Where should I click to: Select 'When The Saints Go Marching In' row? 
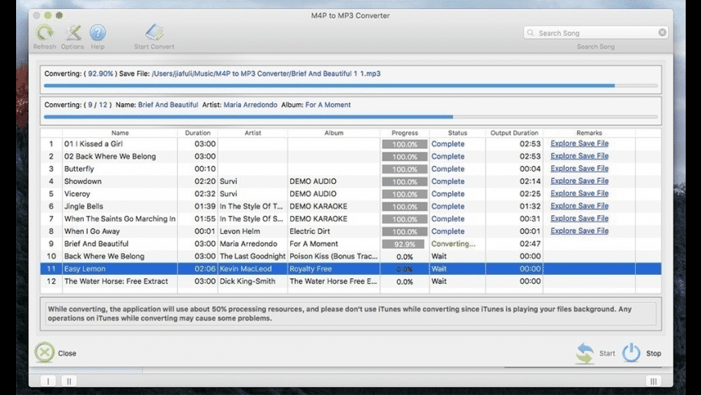350,218
